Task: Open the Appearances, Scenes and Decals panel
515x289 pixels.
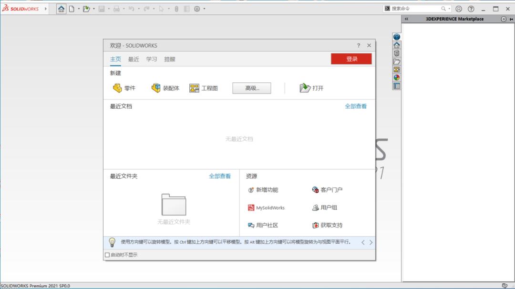Action: tap(396, 78)
